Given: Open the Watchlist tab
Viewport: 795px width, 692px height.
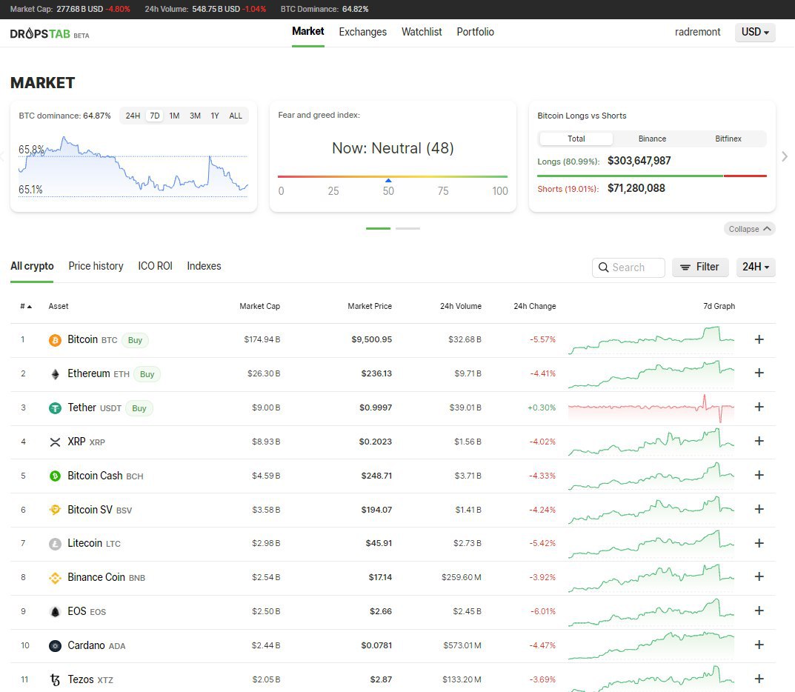Looking at the screenshot, I should click(x=422, y=32).
